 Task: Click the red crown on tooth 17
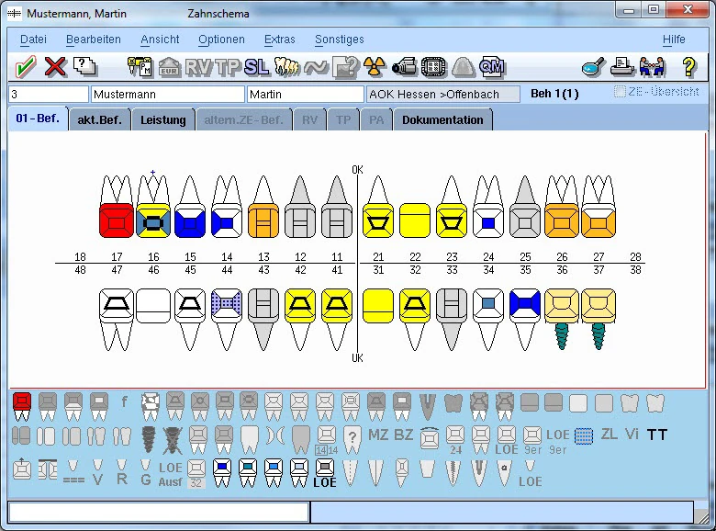(117, 220)
